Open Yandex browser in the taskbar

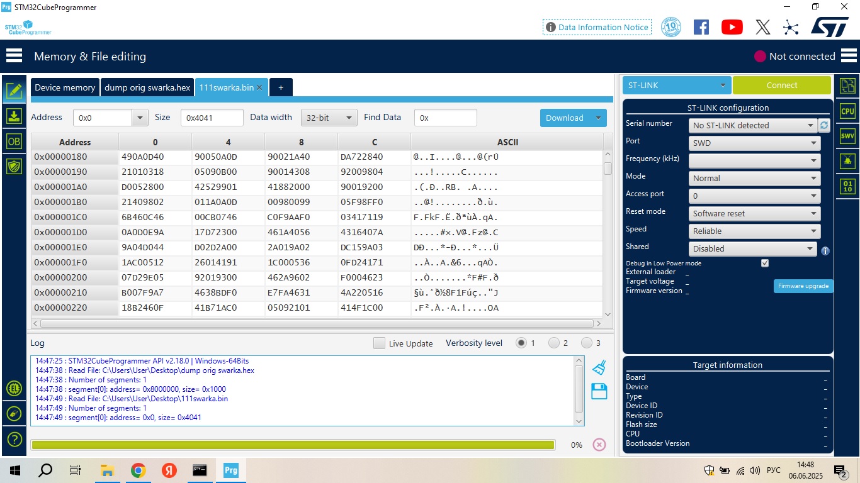tap(169, 470)
